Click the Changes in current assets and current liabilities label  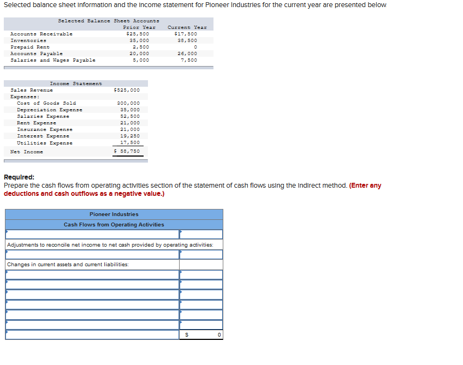68,265
